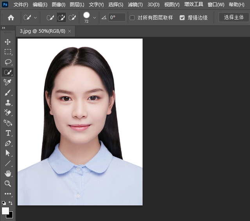
Task: Select the Move tool
Action: (8, 42)
